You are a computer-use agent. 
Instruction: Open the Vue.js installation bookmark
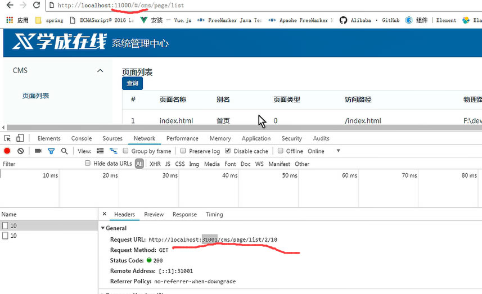165,20
